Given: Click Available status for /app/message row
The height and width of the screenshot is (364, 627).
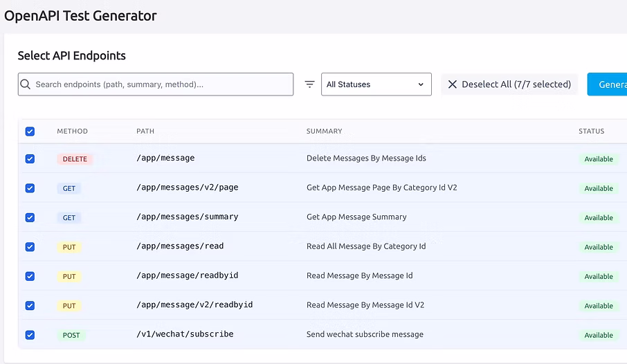Looking at the screenshot, I should (x=599, y=159).
